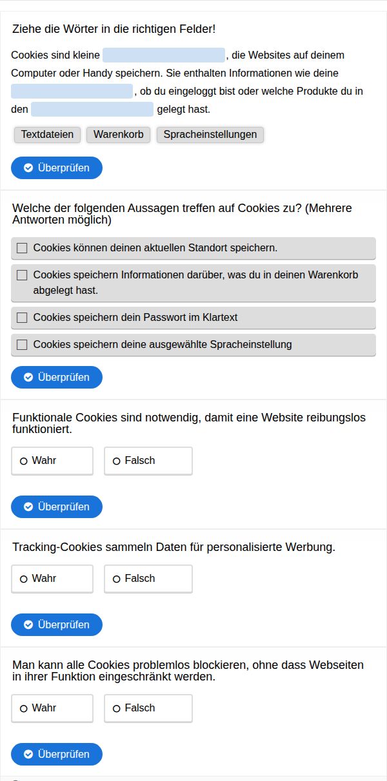
Task: Click the blank field before 'gelegt hast'
Action: point(92,110)
